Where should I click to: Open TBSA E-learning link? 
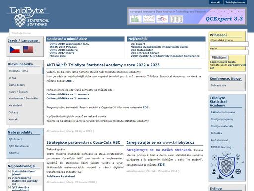coord(221,147)
